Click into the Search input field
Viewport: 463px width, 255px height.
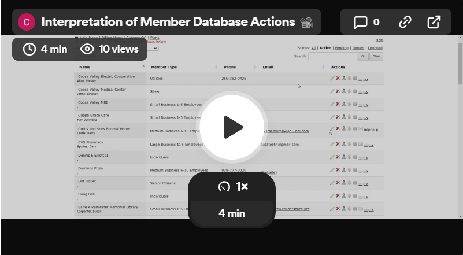[x=332, y=56]
